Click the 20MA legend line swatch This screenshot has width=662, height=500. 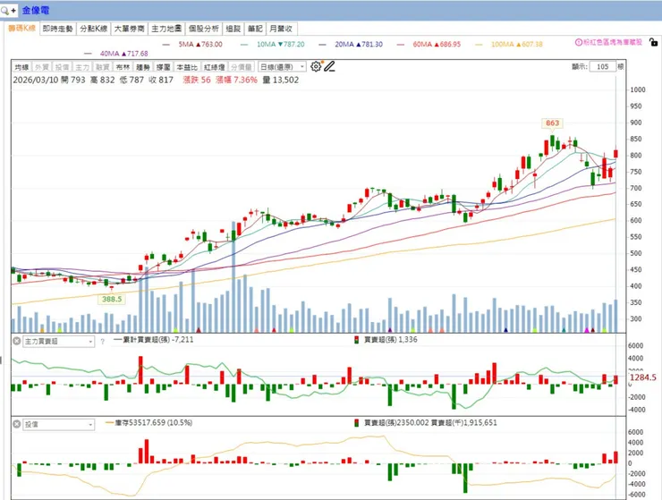[x=322, y=45]
